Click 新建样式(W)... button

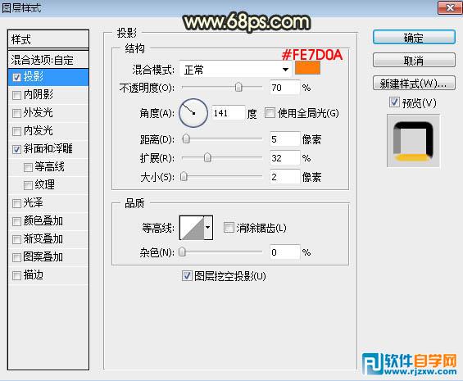click(414, 84)
